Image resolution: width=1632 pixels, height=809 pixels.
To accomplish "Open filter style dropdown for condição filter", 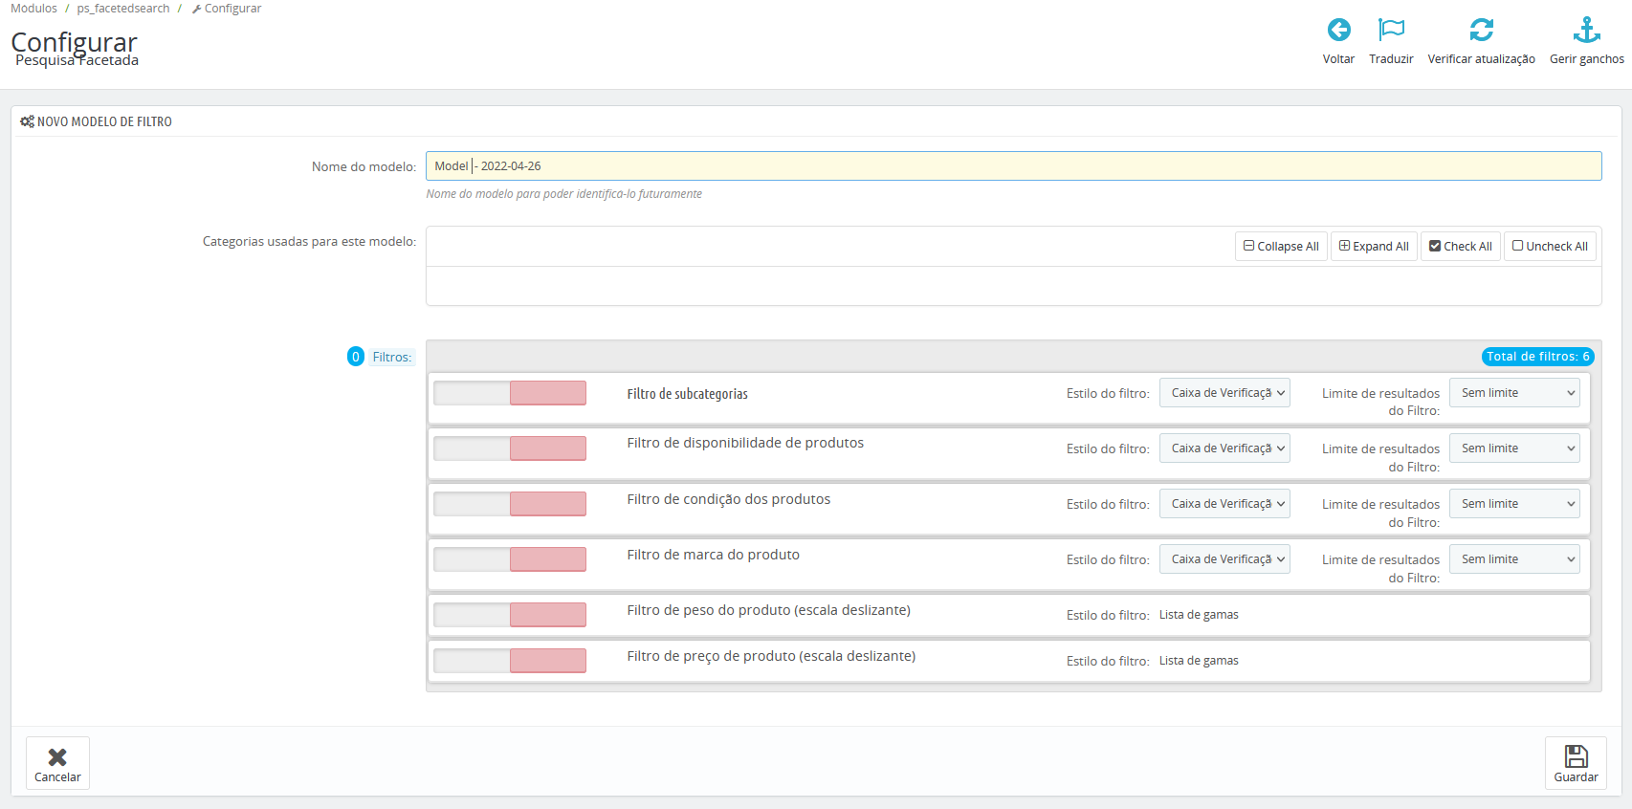I will point(1224,504).
